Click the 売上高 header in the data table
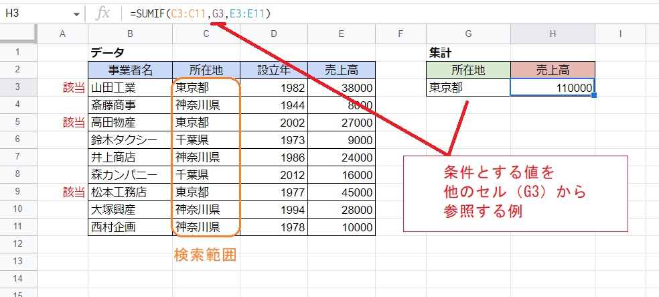The image size is (659, 297). click(x=342, y=70)
